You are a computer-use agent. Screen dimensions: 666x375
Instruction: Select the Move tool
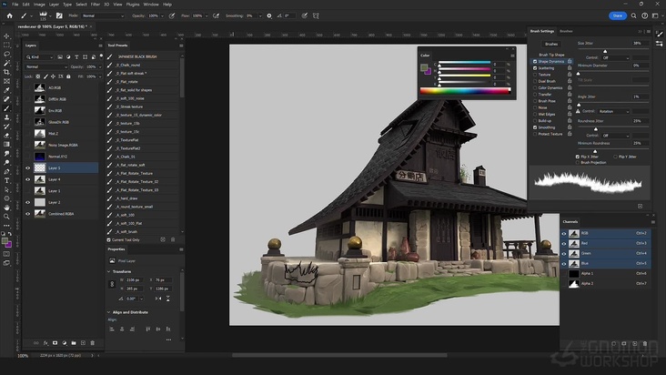pos(6,36)
